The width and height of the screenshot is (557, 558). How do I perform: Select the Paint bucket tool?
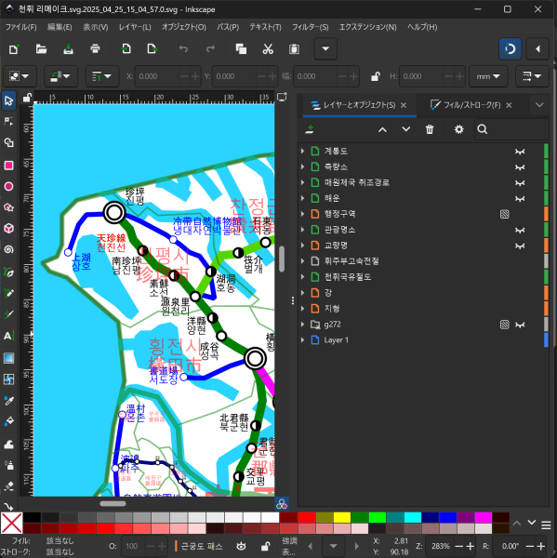[x=8, y=421]
